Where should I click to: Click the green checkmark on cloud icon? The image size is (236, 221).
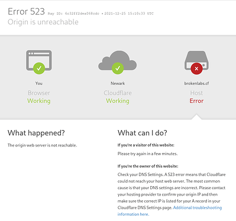[x=118, y=68]
